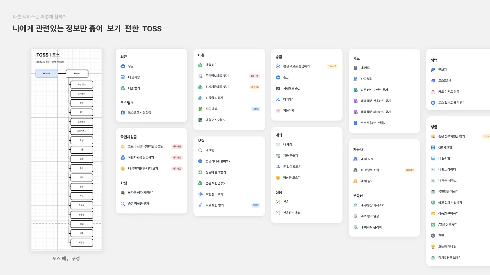Click the QR 체크인 icon
The width and height of the screenshot is (490, 275).
(x=433, y=147)
